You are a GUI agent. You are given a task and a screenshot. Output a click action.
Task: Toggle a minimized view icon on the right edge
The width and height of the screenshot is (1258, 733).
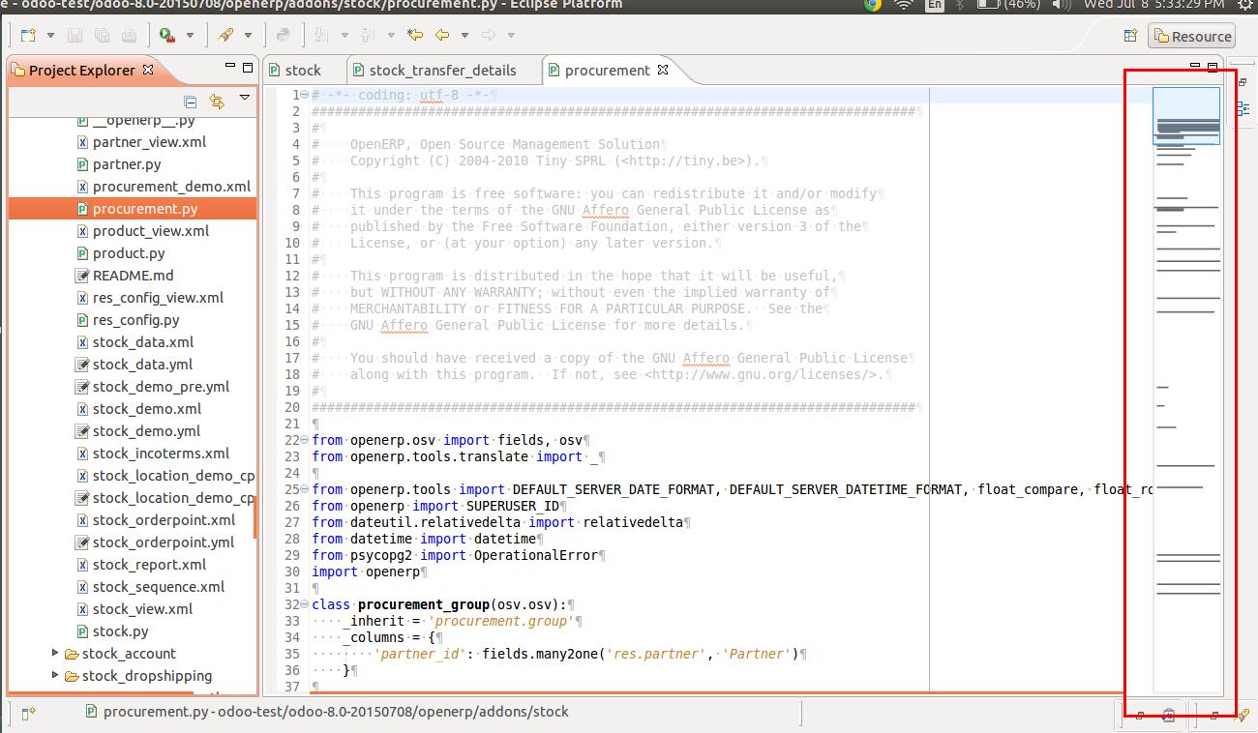pyautogui.click(x=1245, y=106)
